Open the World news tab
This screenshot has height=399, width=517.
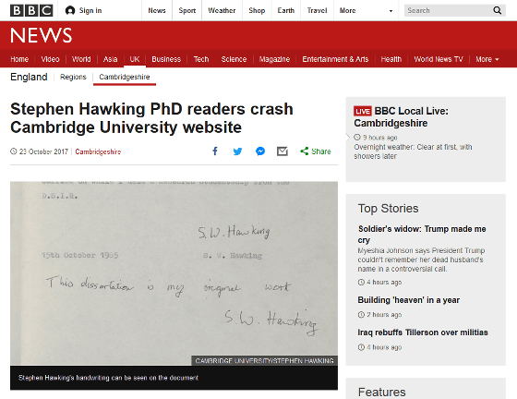point(81,59)
